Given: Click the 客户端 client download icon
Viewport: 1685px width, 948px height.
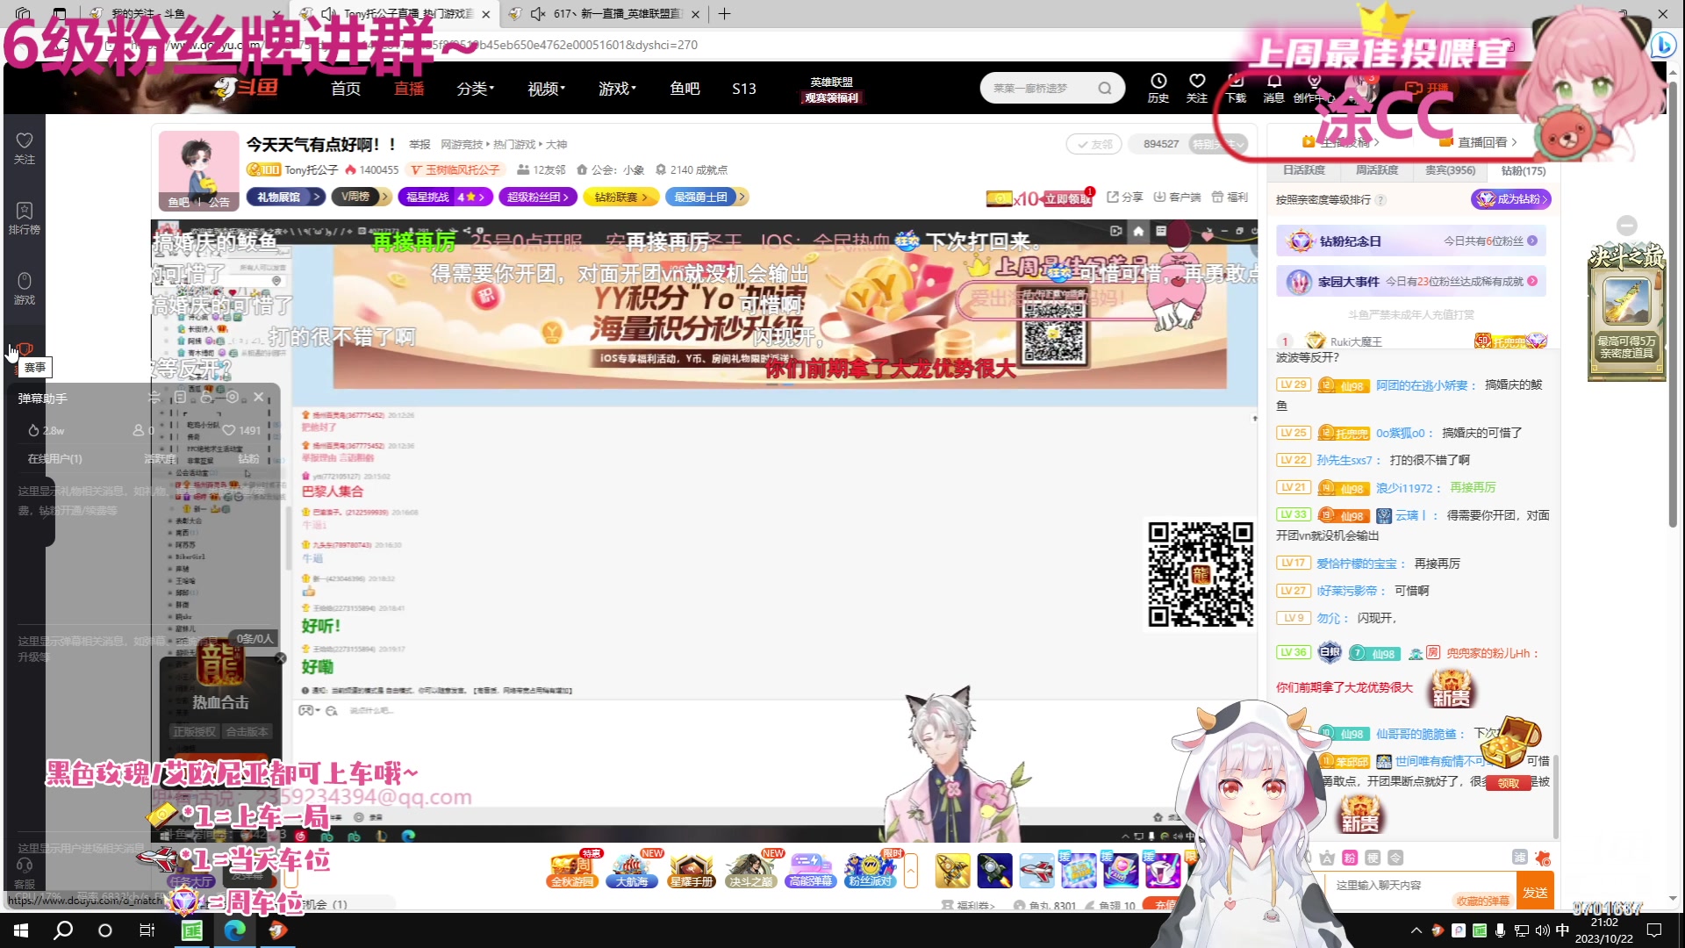Looking at the screenshot, I should (x=1177, y=197).
